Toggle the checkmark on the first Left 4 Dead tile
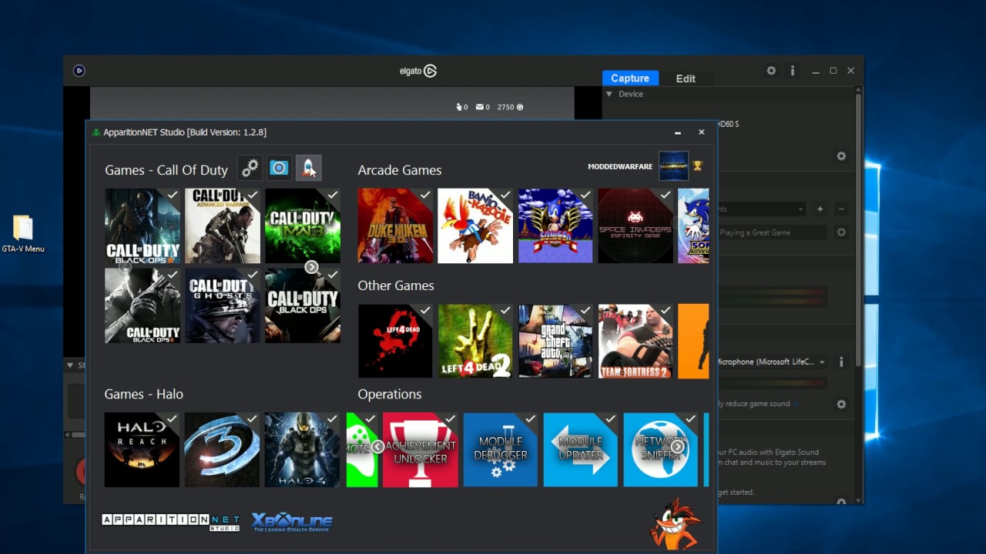Screen dimensions: 986x554 (425, 311)
